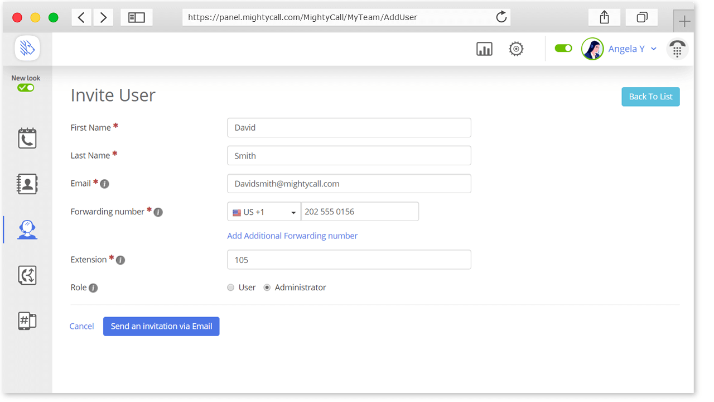The height and width of the screenshot is (402, 714).
Task: Click the Email info icon
Action: tap(104, 184)
